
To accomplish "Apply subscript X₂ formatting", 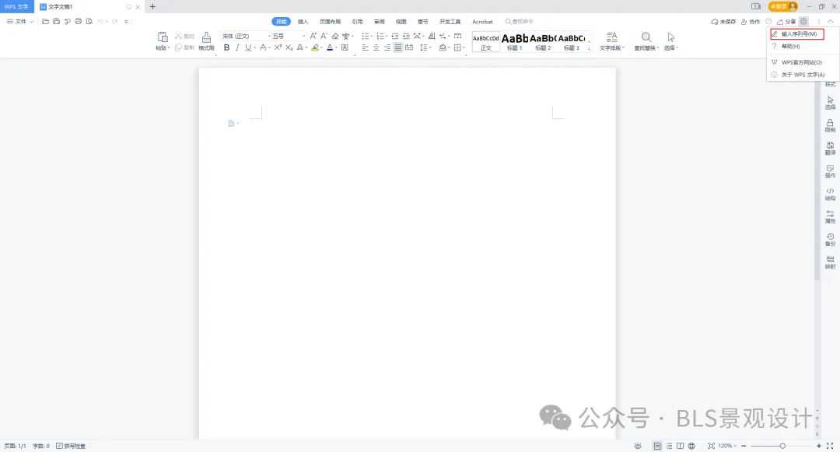I will (x=289, y=47).
